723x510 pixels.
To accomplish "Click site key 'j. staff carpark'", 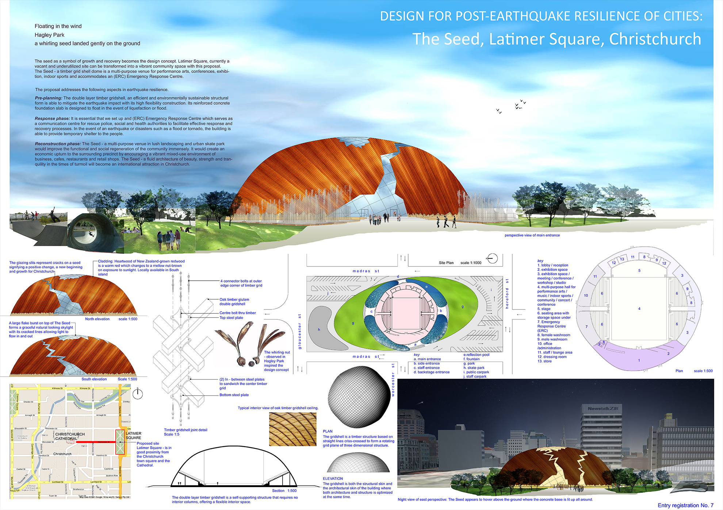I will [475, 377].
